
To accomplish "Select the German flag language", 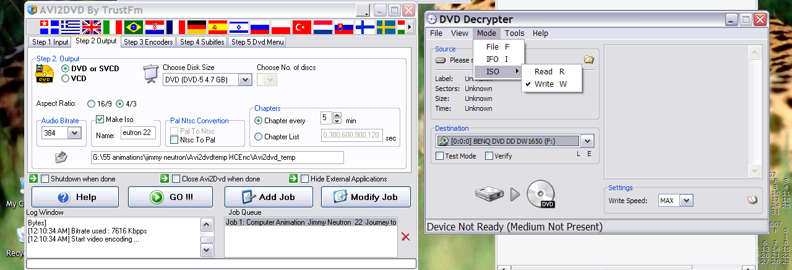I will pos(196,27).
